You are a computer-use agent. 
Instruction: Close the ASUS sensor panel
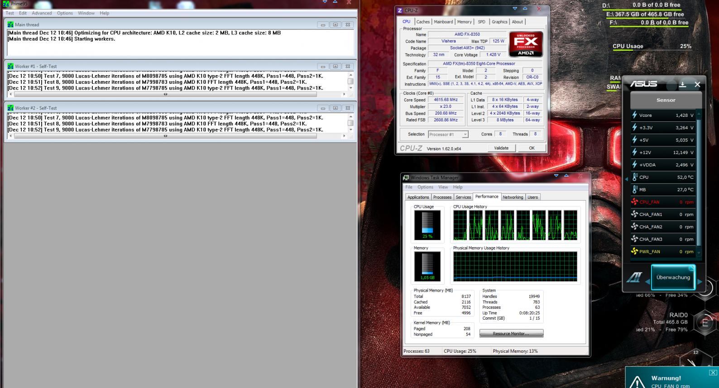(x=697, y=84)
